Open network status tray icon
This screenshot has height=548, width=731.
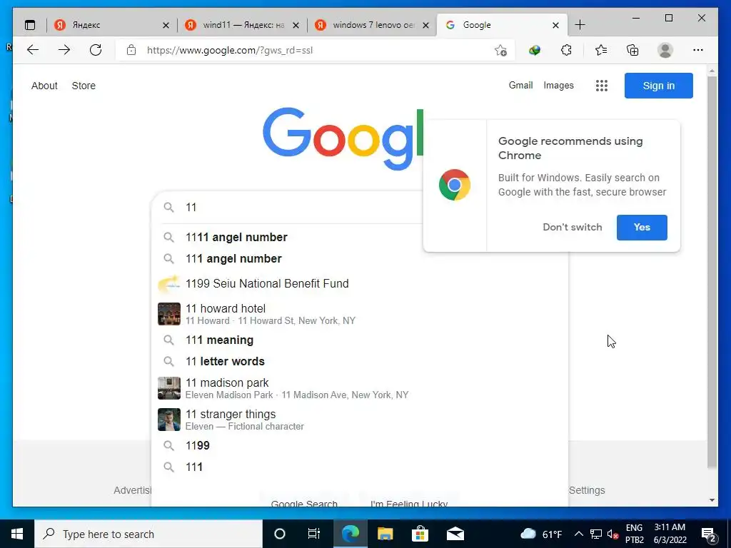tap(596, 534)
